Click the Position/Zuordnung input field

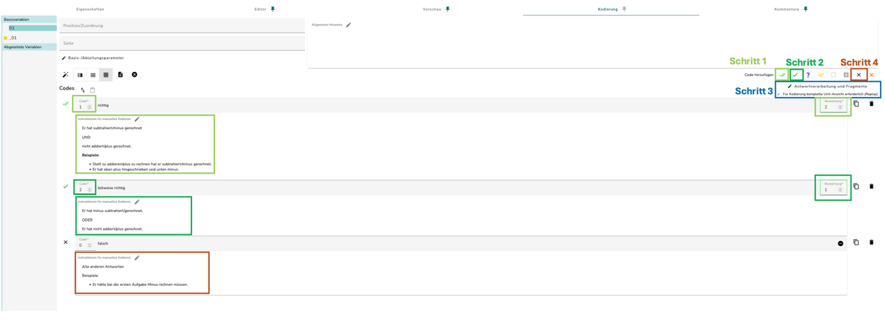coord(182,26)
